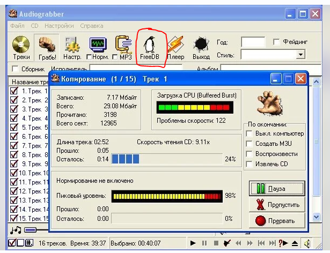Click the MP3 clamp icon
Screen dimensions: 330x253
[123, 44]
